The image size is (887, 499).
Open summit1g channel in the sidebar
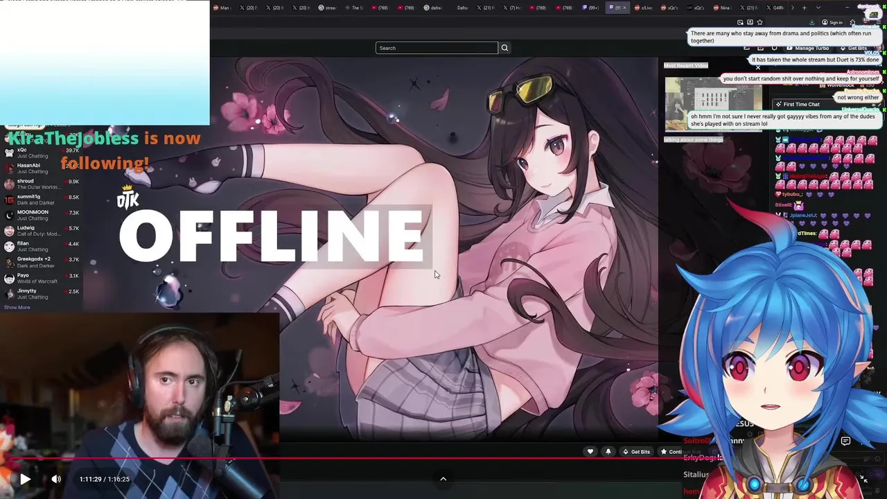point(42,200)
